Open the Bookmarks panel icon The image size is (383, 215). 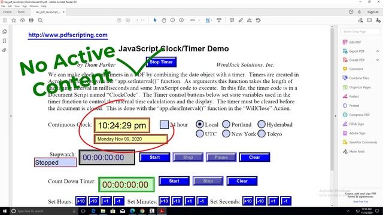pos(4,41)
